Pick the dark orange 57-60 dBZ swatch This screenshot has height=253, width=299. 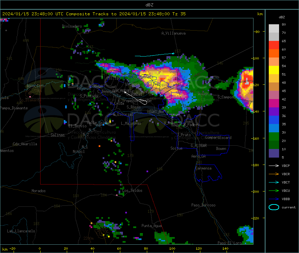point(274,54)
